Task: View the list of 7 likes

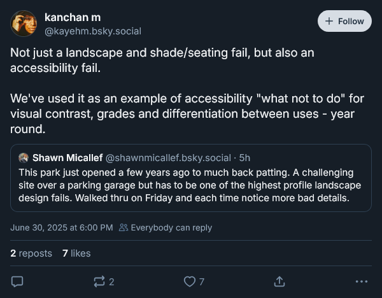Action: click(x=76, y=253)
